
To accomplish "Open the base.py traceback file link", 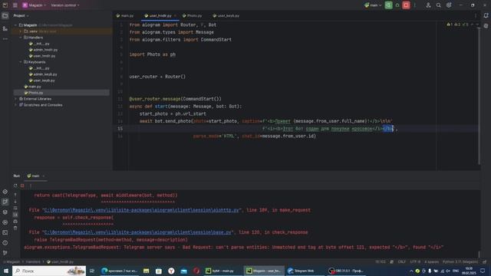I will click(x=138, y=232).
